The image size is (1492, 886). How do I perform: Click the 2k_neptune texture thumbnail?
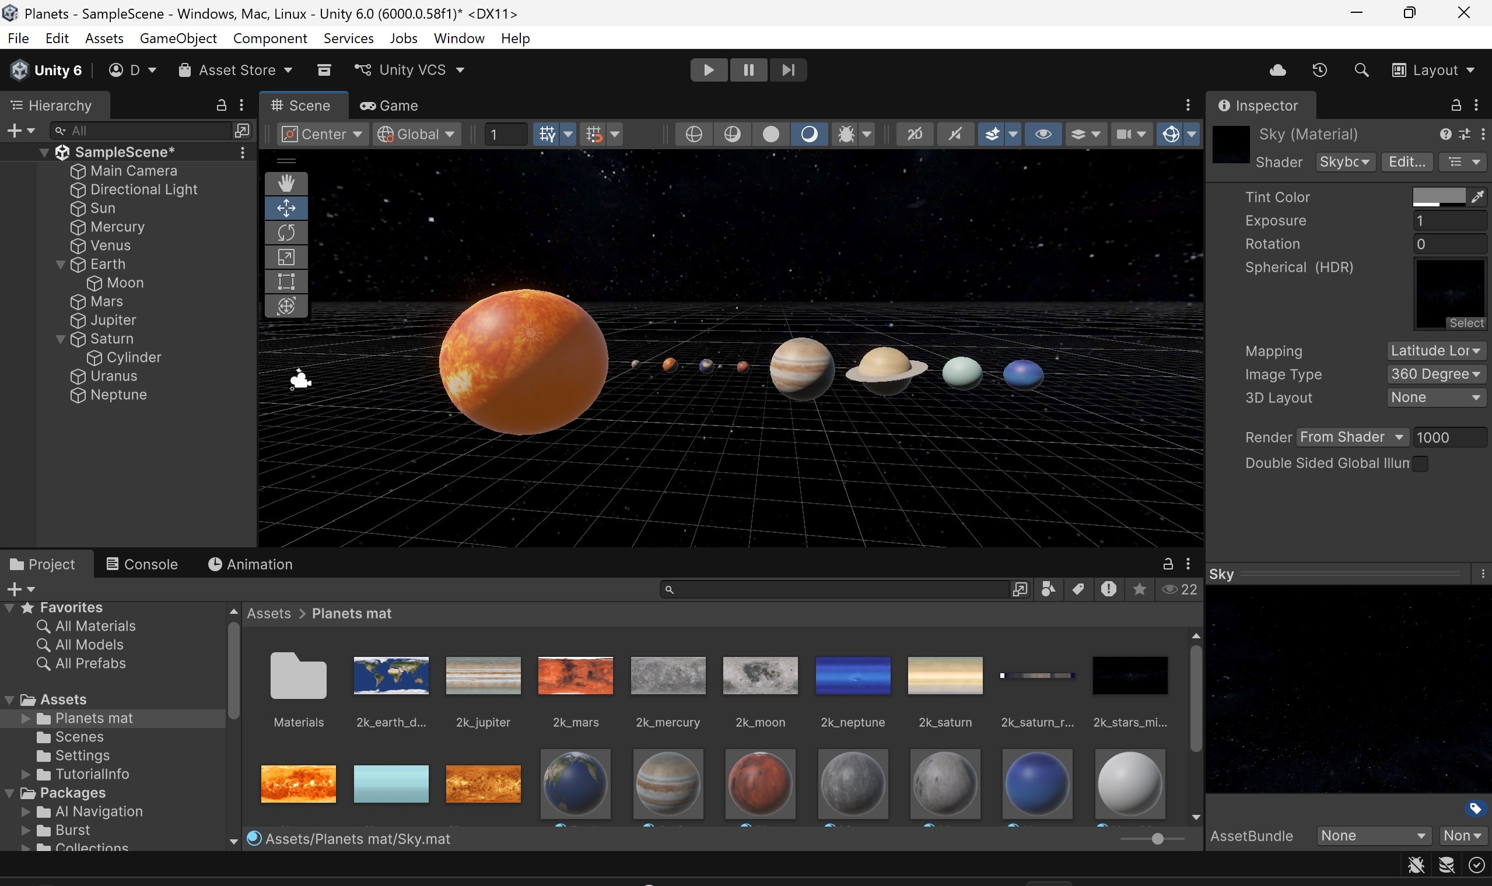pos(852,675)
